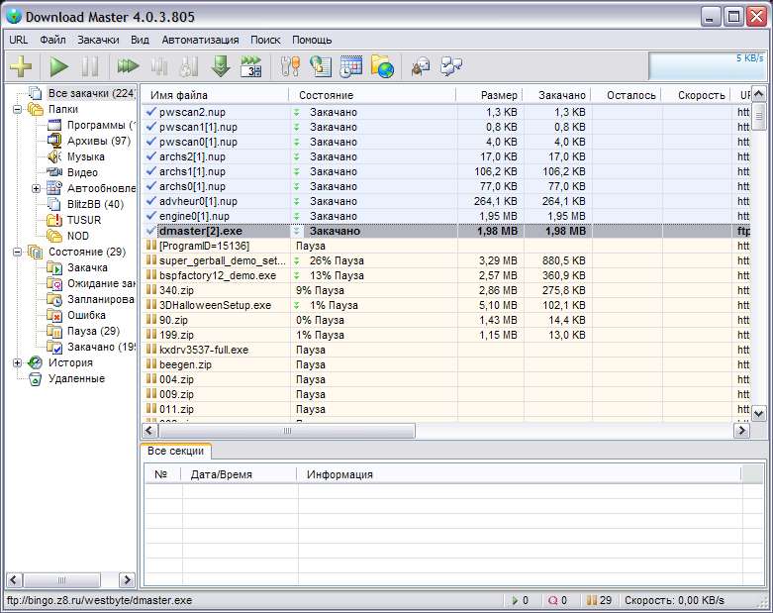Open the Удаленные bin item
The width and height of the screenshot is (773, 613).
(x=76, y=378)
